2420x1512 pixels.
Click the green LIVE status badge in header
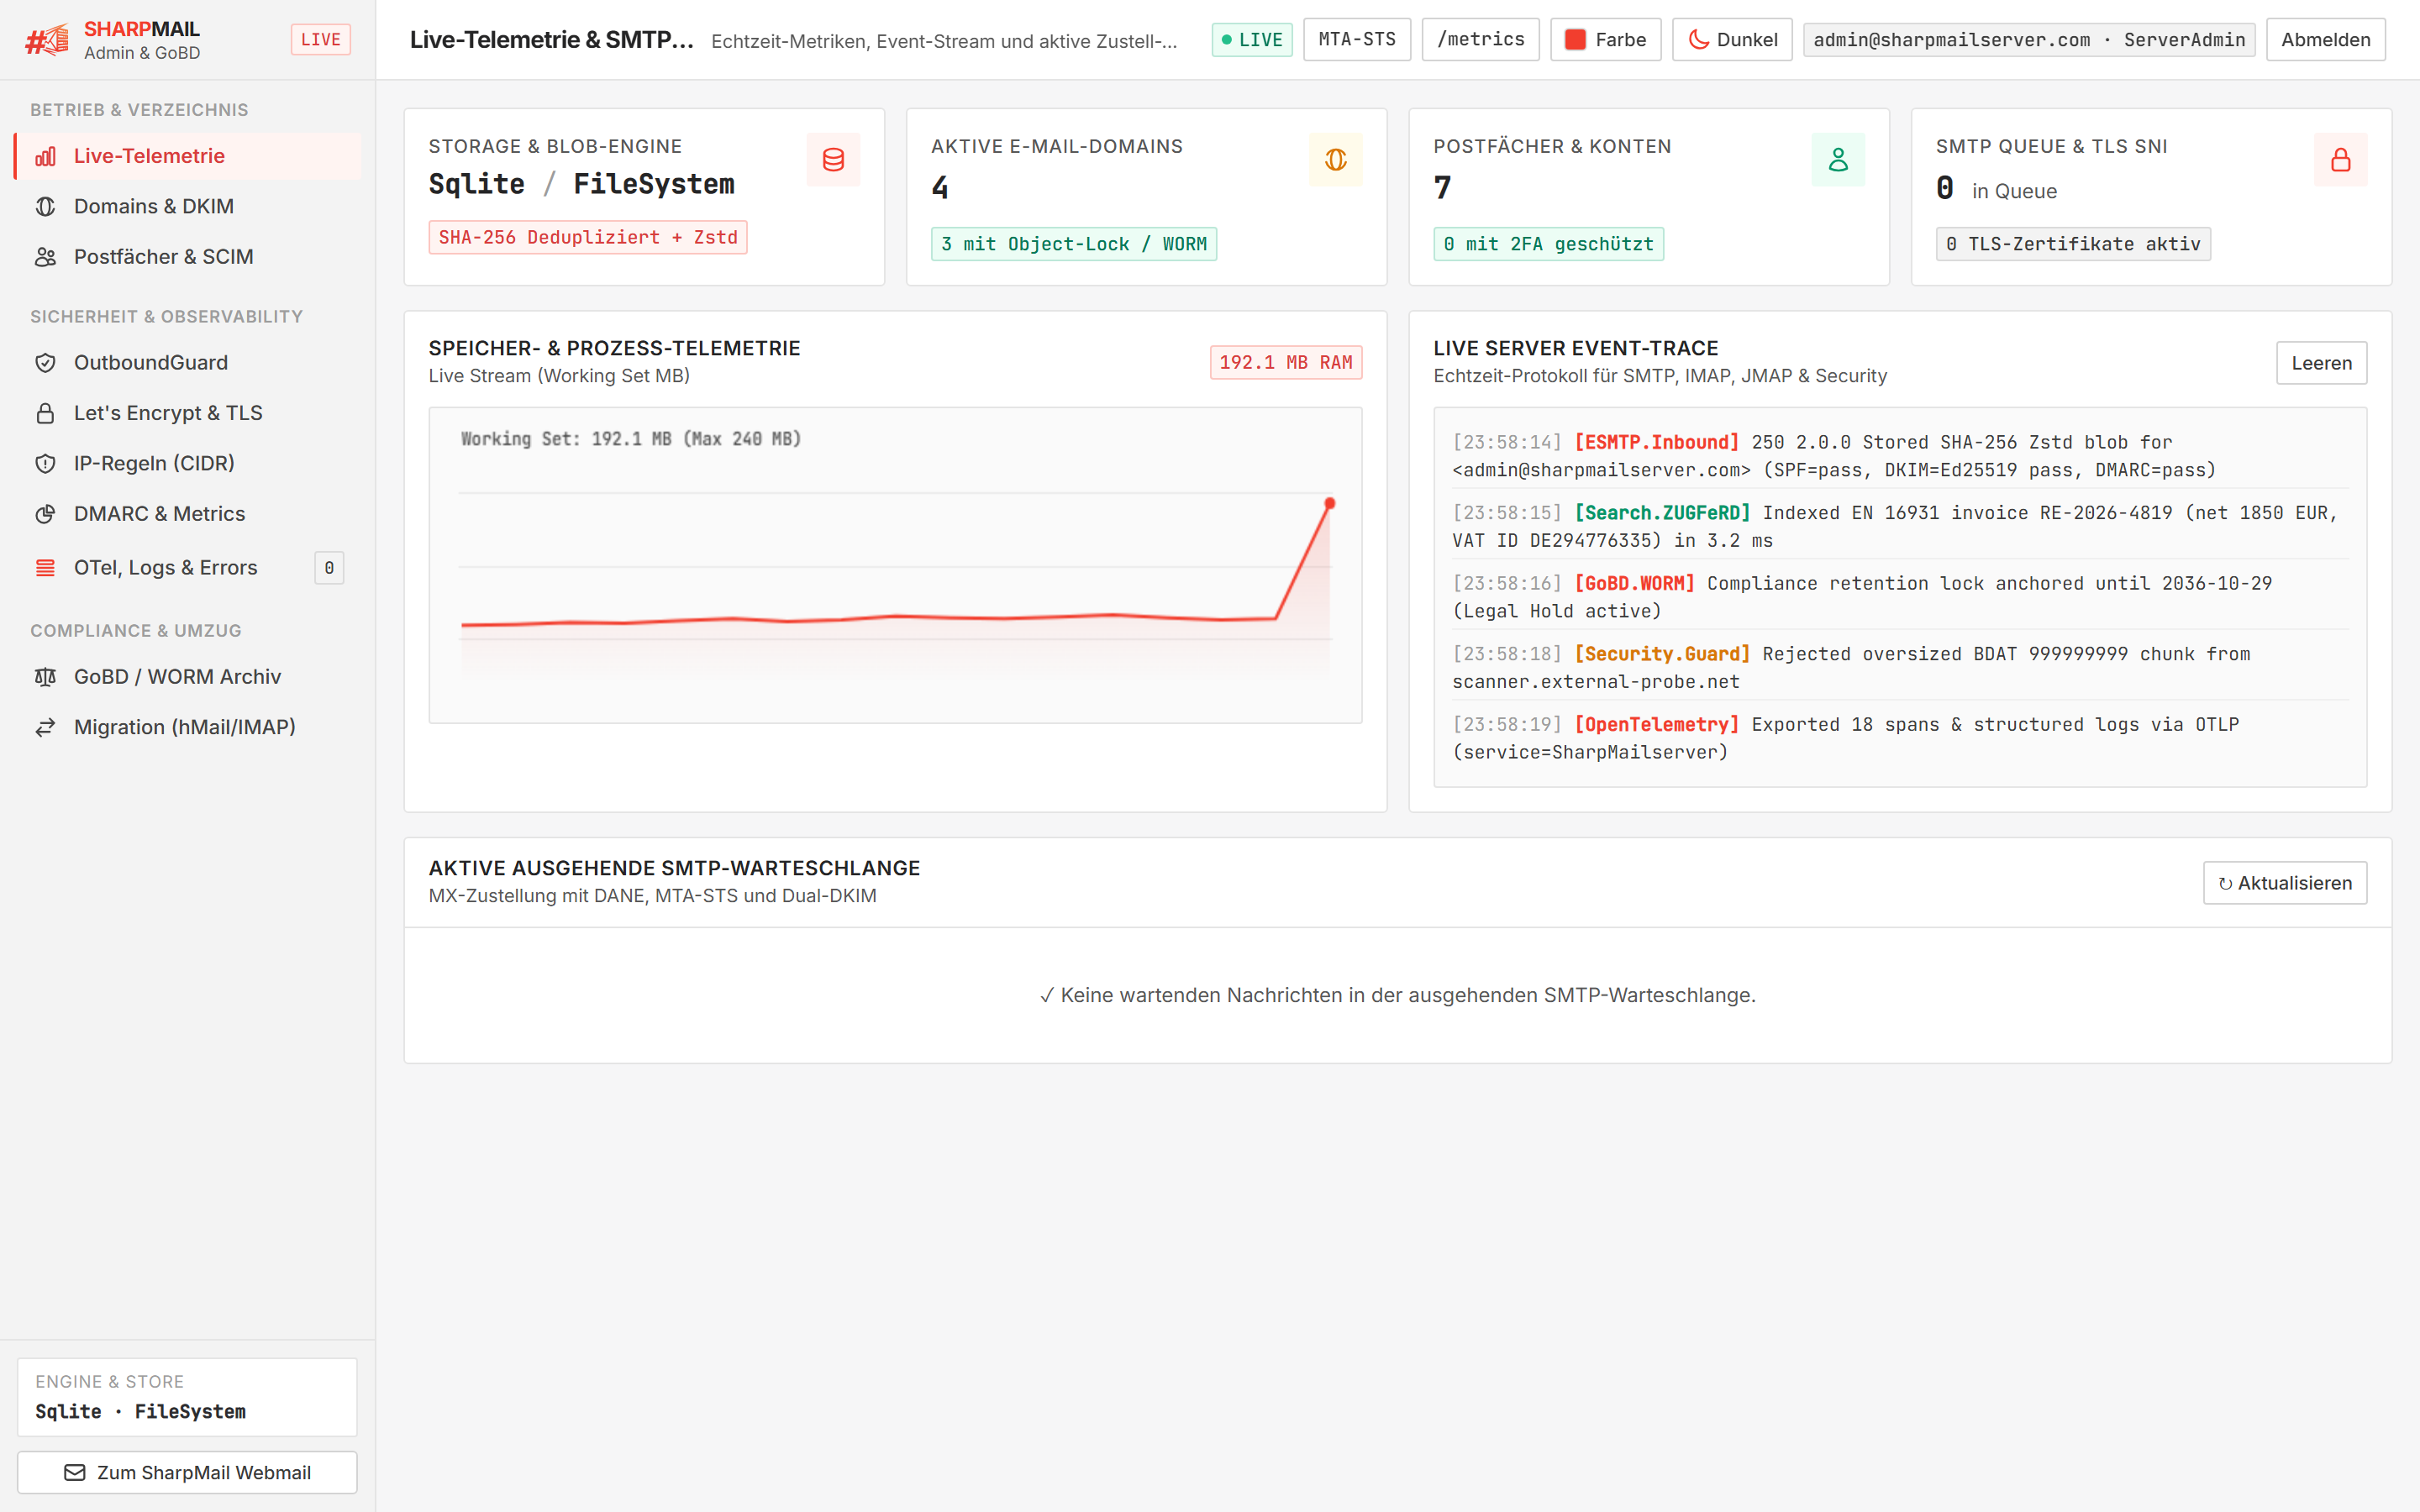1252,40
